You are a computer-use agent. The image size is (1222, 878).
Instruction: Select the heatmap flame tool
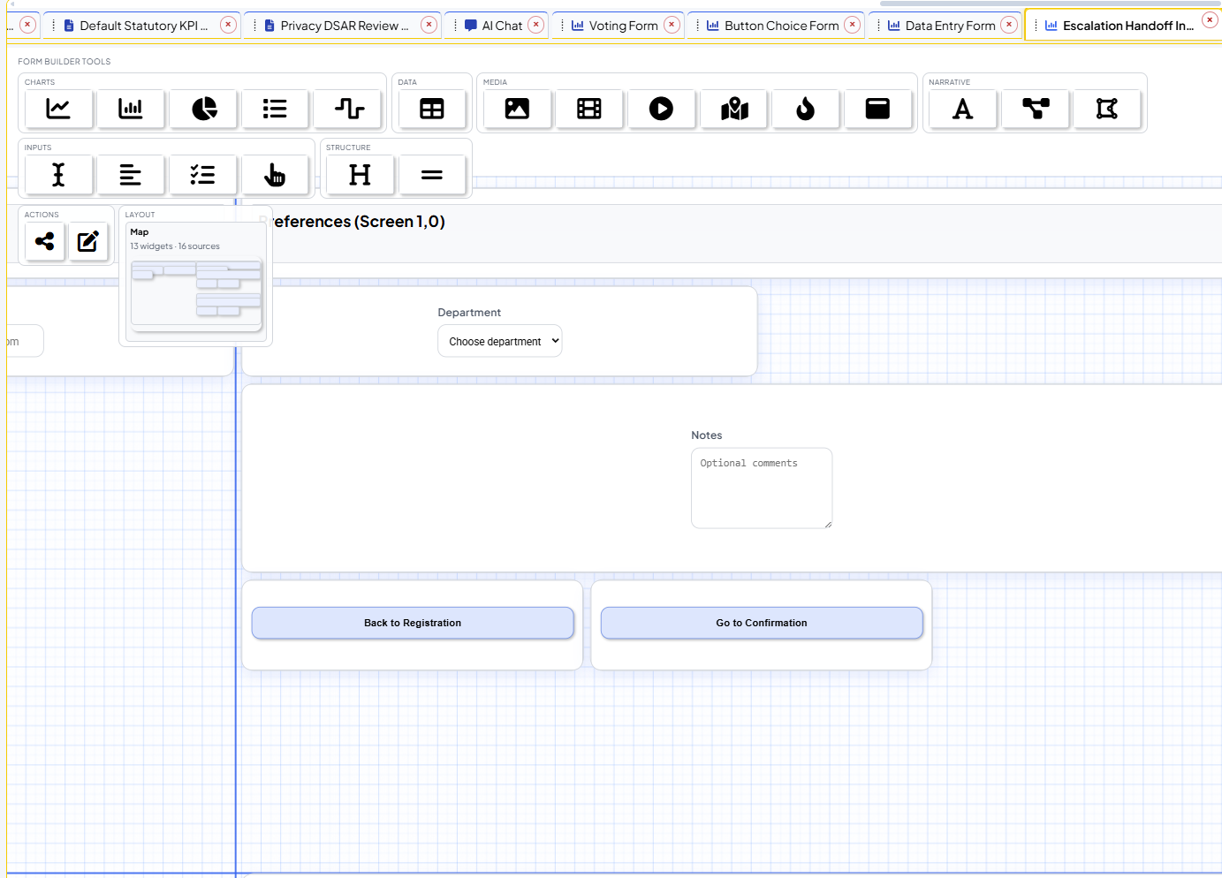(x=806, y=109)
